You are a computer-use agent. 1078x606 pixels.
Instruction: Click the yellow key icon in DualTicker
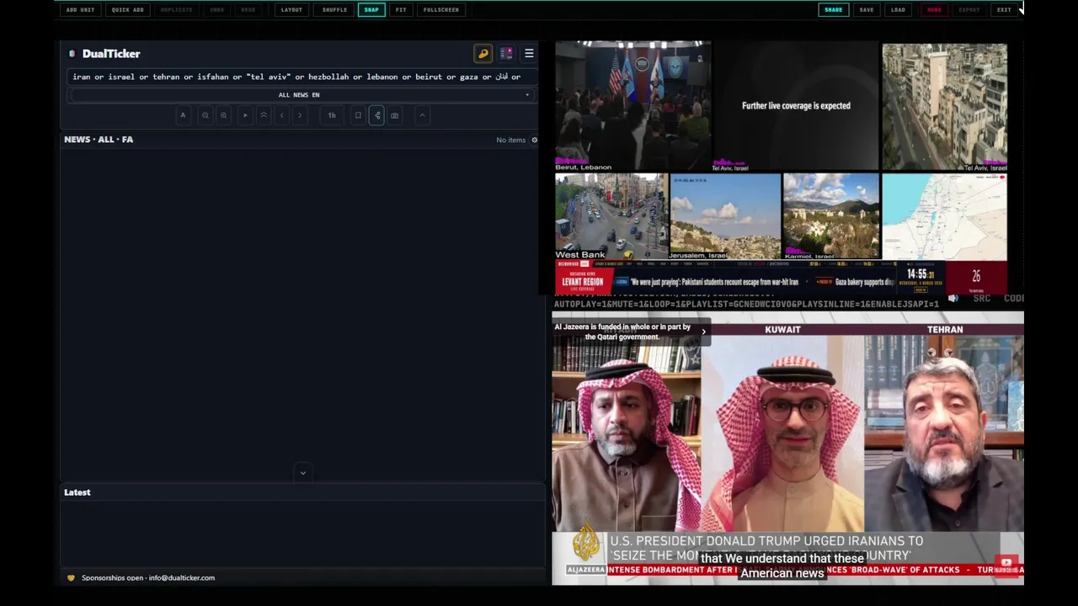click(x=483, y=54)
